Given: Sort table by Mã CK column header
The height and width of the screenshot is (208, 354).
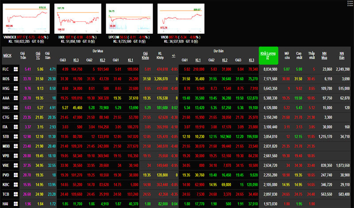Looking at the screenshot, I should click(7, 56).
